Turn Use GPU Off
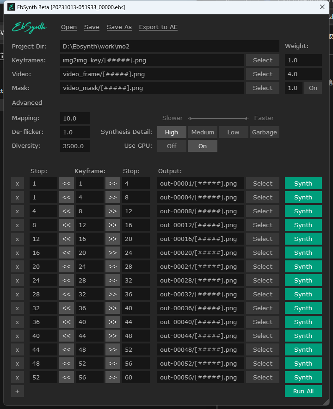The height and width of the screenshot is (409, 333). pyautogui.click(x=172, y=146)
